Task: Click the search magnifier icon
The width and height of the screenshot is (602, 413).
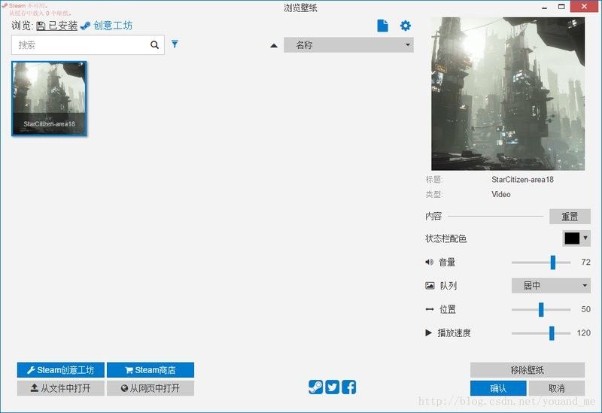Action: 154,45
